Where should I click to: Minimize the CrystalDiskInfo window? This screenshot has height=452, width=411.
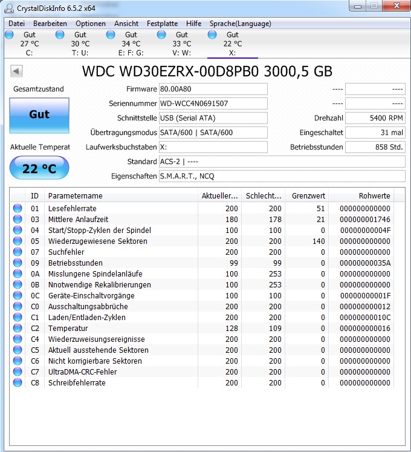(358, 6)
